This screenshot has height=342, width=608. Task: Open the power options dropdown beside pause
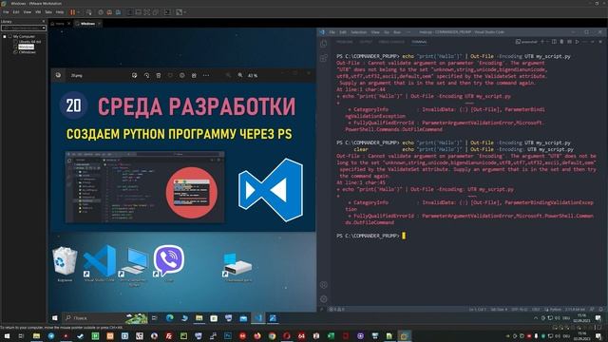(x=78, y=12)
